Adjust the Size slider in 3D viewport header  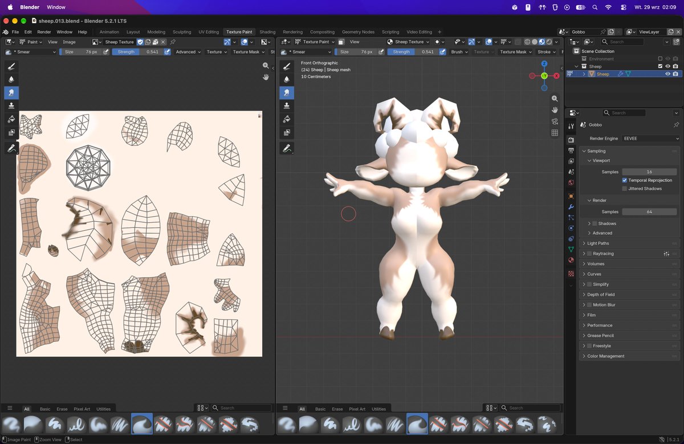[357, 52]
